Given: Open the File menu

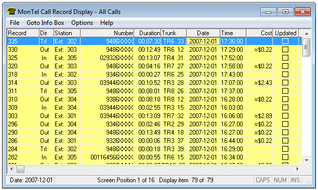Looking at the screenshot, I should click(15, 23).
